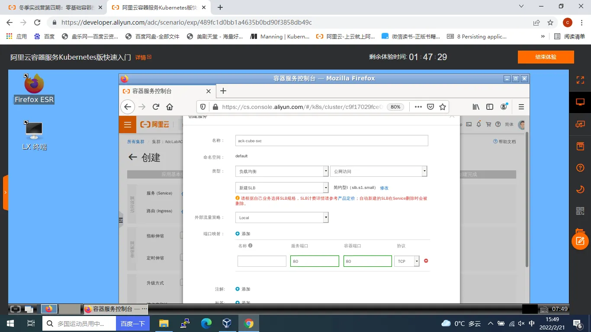The width and height of the screenshot is (591, 332).
Task: Show more bookmarks chevron in the bookmarks bar
Action: coord(543,36)
